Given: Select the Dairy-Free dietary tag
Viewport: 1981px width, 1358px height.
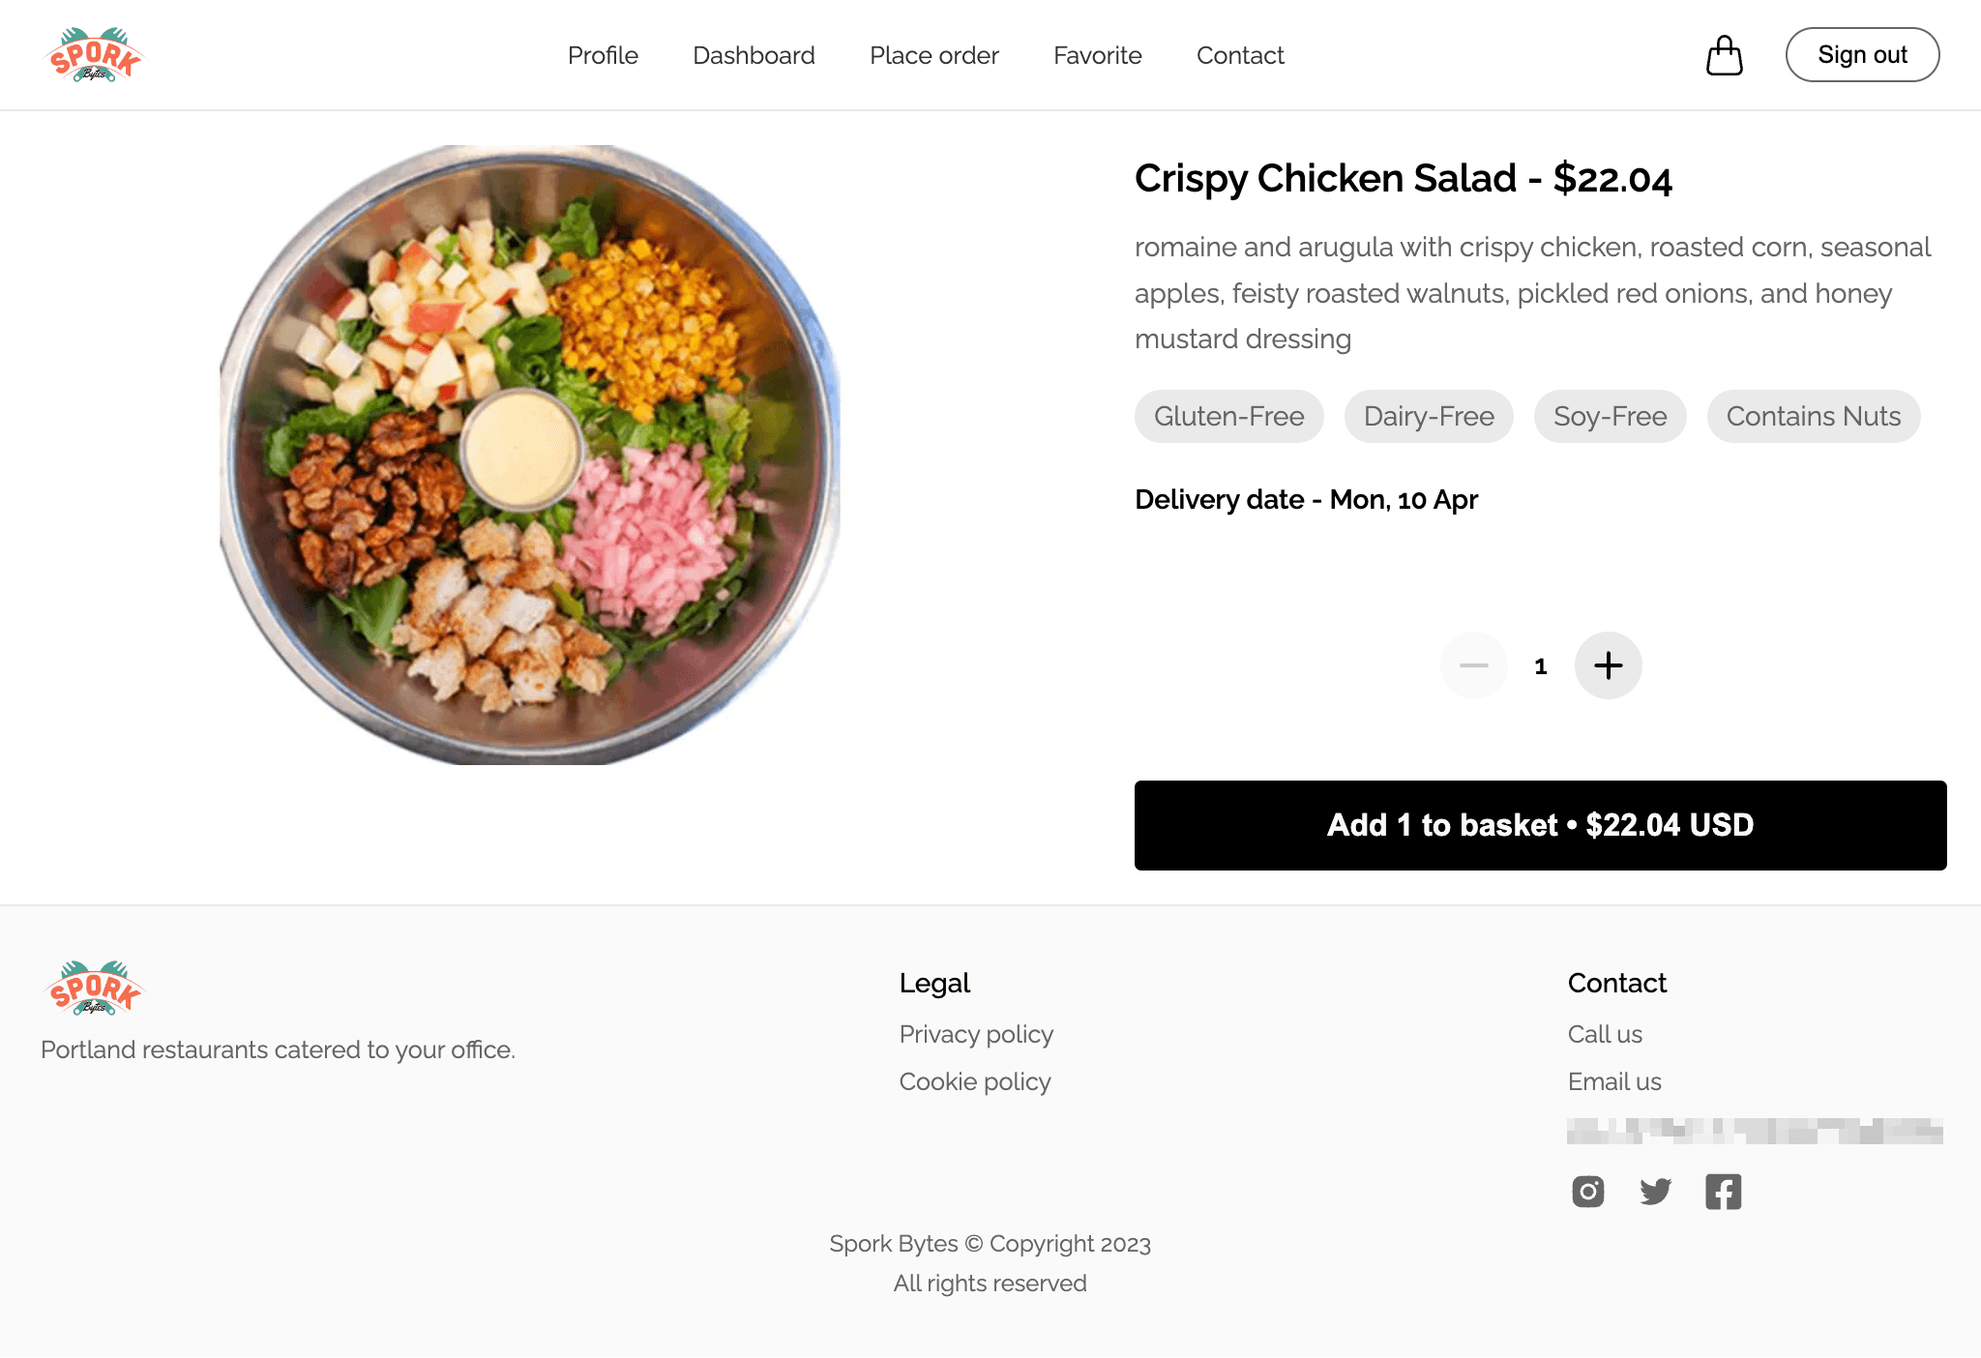Looking at the screenshot, I should pos(1429,416).
